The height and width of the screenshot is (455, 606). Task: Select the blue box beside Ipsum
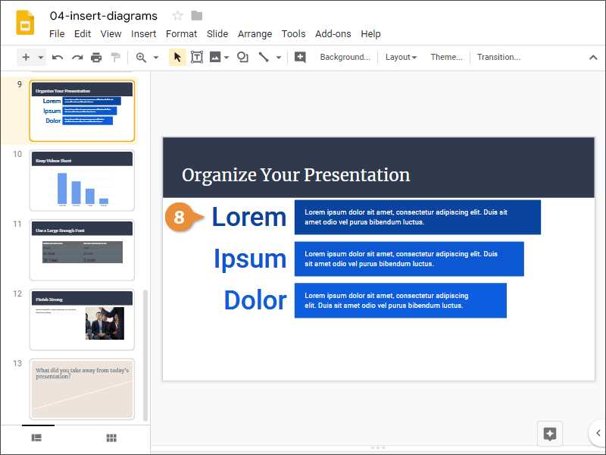[x=409, y=259]
